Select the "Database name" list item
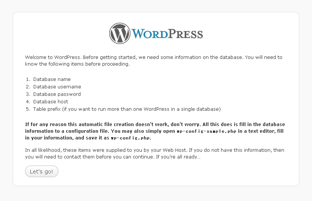Screen dimensions: 312x201 [x=52, y=79]
